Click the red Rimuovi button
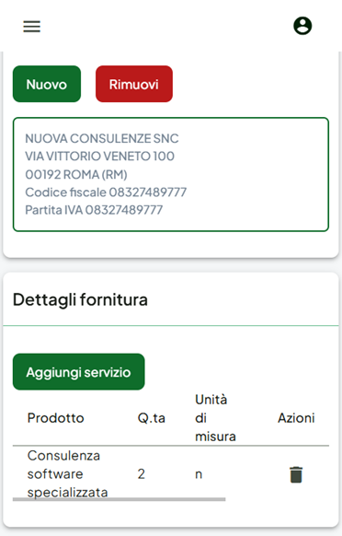The width and height of the screenshot is (342, 536). click(x=134, y=84)
